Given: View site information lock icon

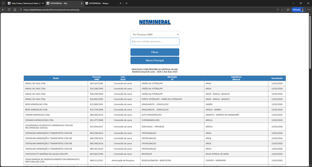Looking at the screenshot, I should (21, 10).
